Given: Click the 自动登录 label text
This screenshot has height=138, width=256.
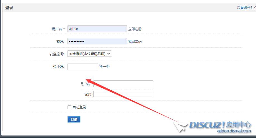Looking at the screenshot, I should [79, 107].
